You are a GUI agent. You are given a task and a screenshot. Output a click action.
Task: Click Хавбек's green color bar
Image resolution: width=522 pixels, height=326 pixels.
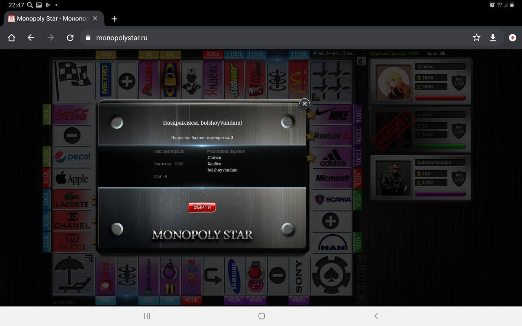(x=440, y=146)
